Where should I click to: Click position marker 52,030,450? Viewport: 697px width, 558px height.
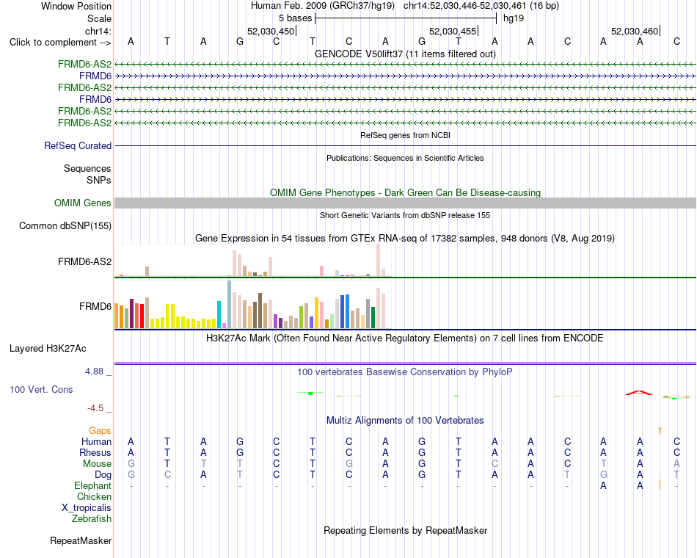271,31
